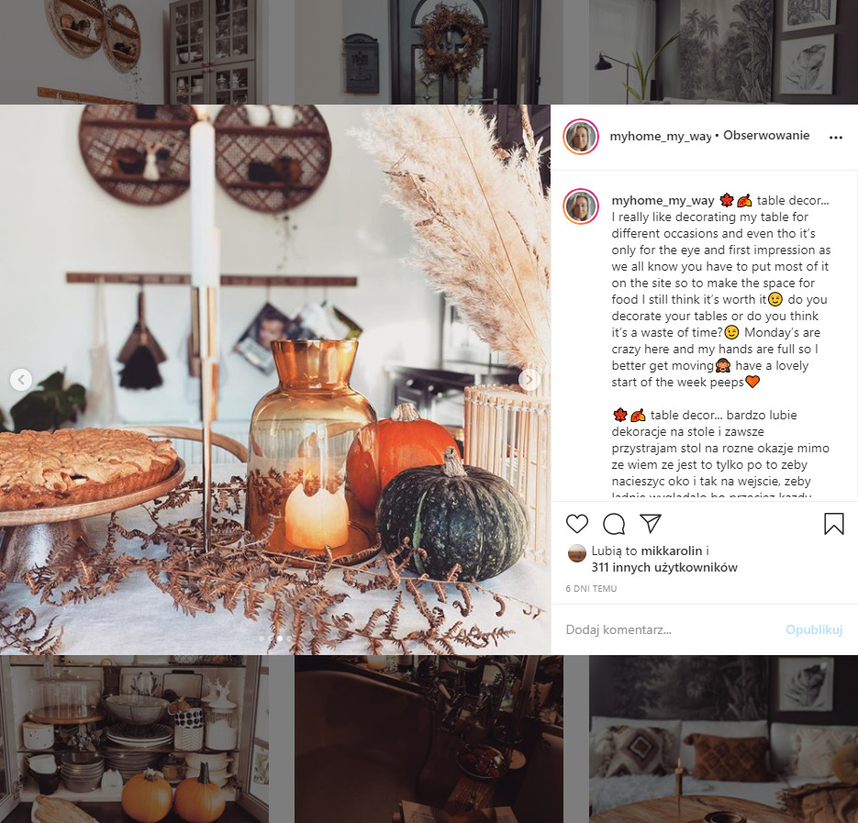858x823 pixels.
Task: Open the mikkarolin liker's small avatar
Action: pos(577,554)
